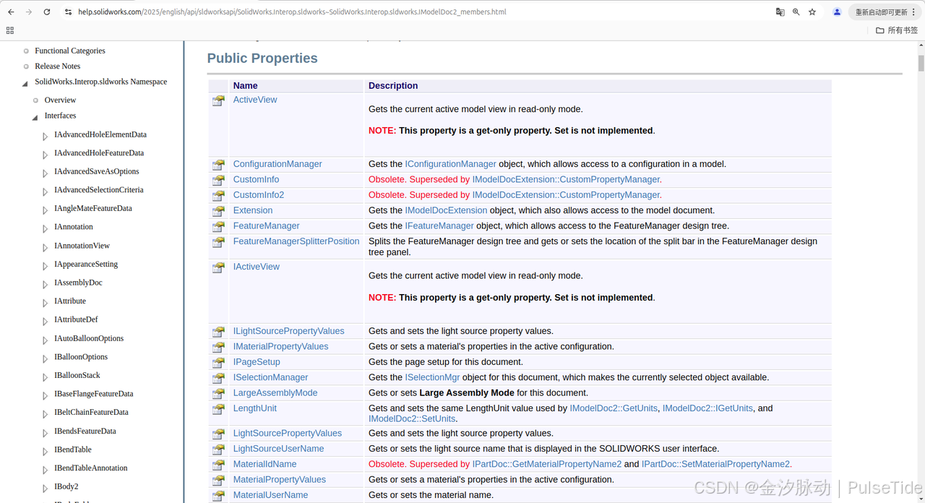The width and height of the screenshot is (925, 503).
Task: Open the ISelectionMgr object link
Action: pos(432,377)
